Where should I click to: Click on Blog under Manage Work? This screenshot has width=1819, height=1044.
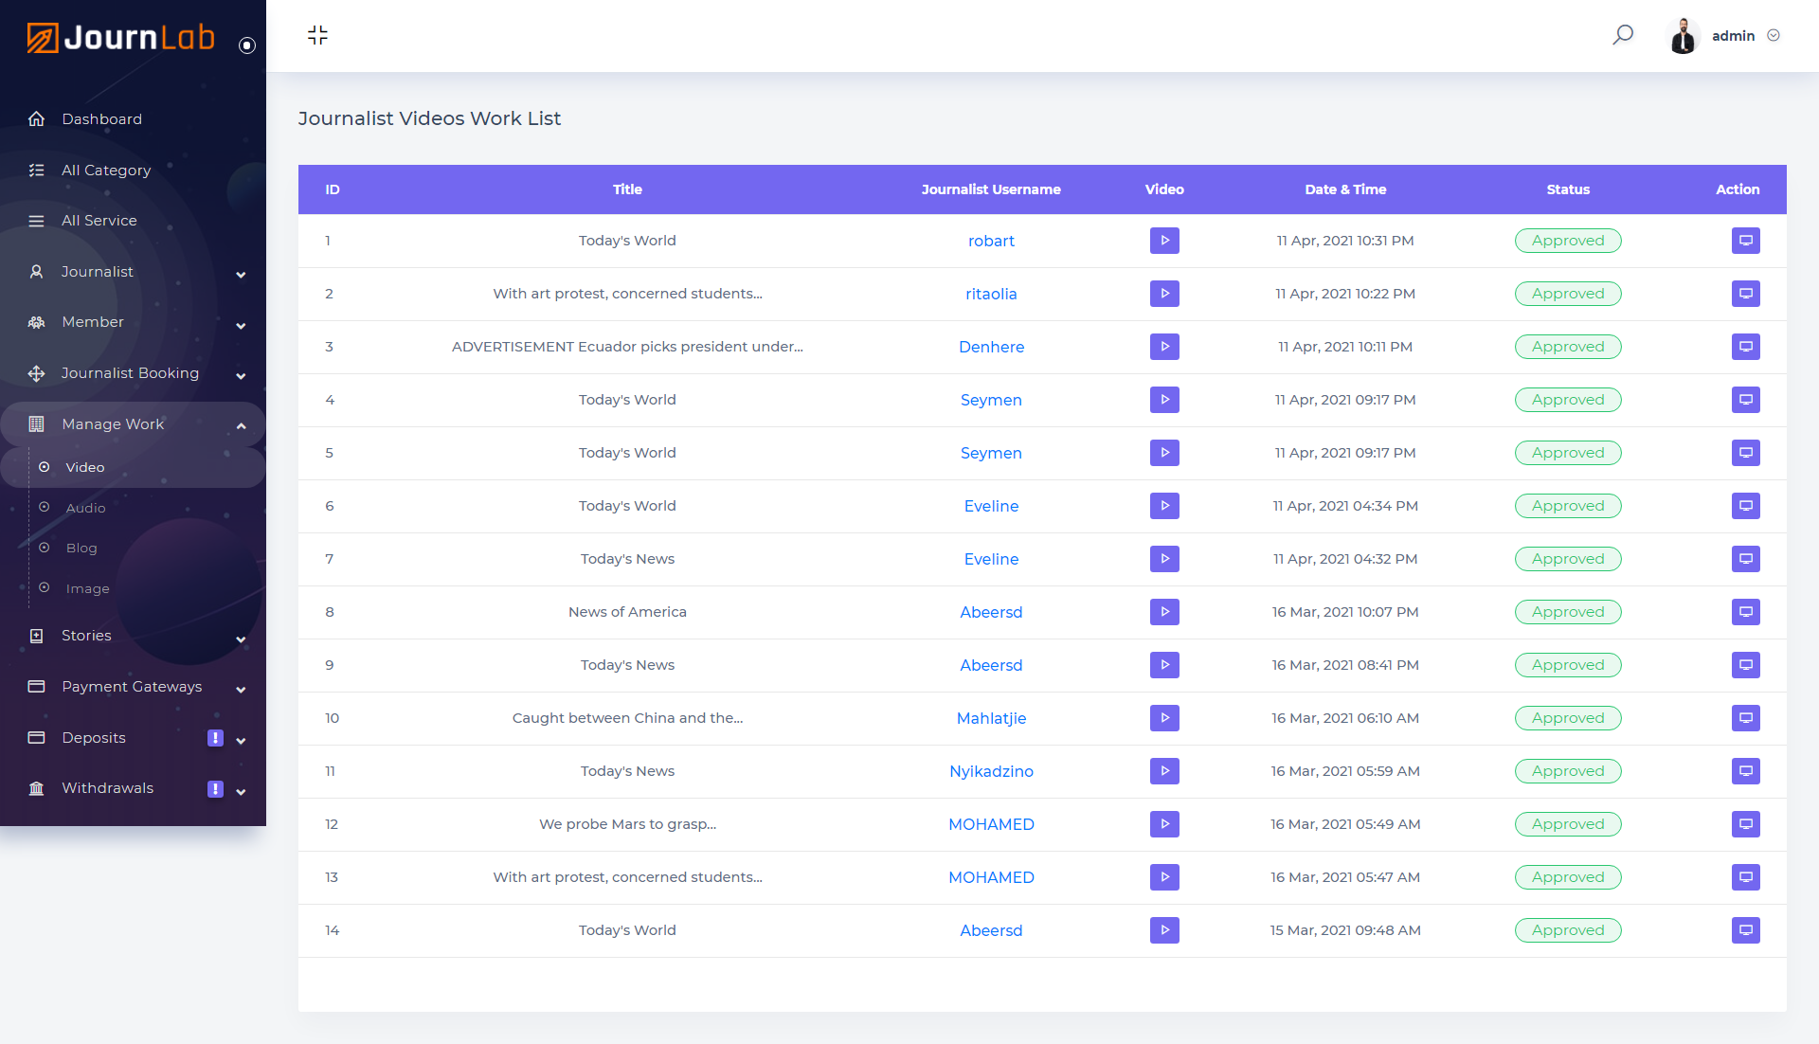[80, 547]
